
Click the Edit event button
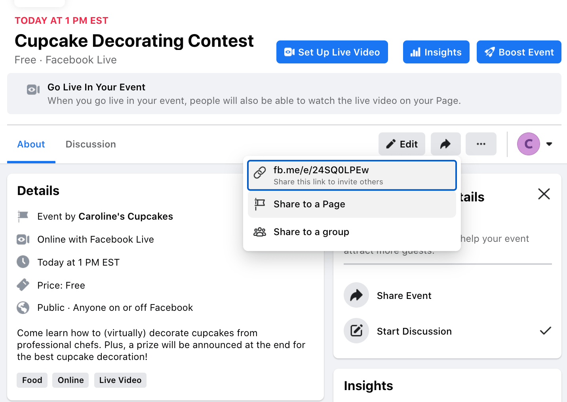401,144
